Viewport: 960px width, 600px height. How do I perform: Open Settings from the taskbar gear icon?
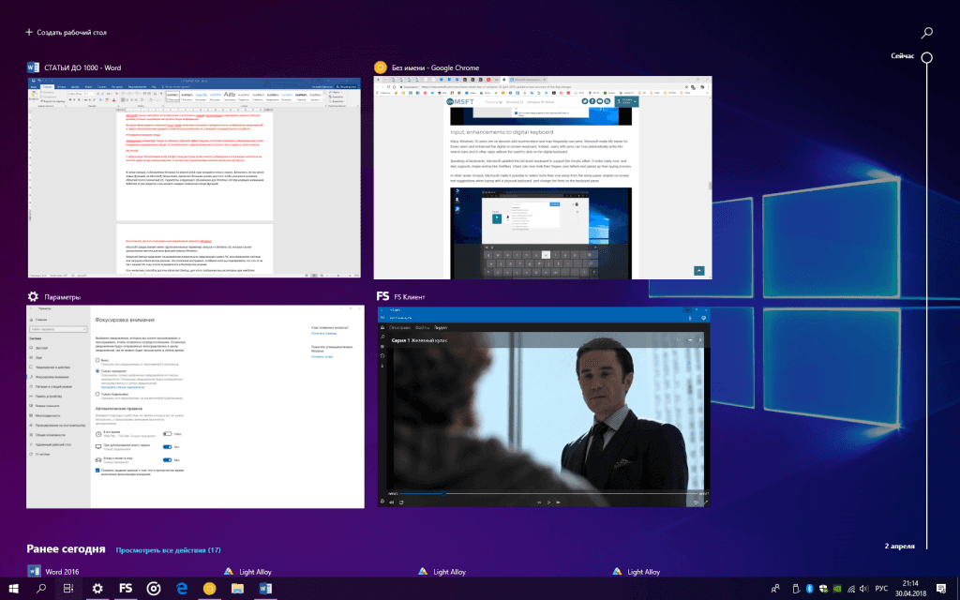[97, 588]
